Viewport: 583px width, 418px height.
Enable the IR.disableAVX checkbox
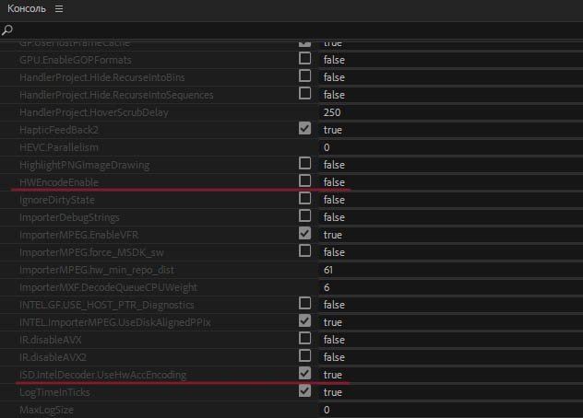305,338
